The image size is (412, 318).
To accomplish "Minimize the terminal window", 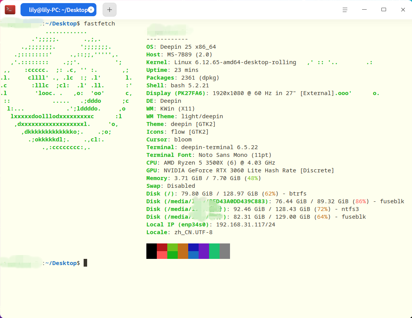I will click(364, 10).
